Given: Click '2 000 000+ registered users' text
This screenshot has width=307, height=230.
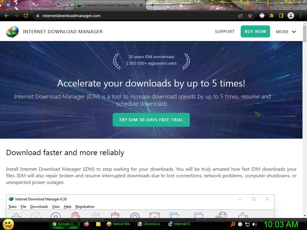Looking at the screenshot, I should pos(151,63).
